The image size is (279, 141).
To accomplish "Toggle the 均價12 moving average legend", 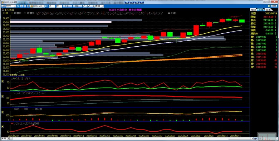I will pos(16,13).
